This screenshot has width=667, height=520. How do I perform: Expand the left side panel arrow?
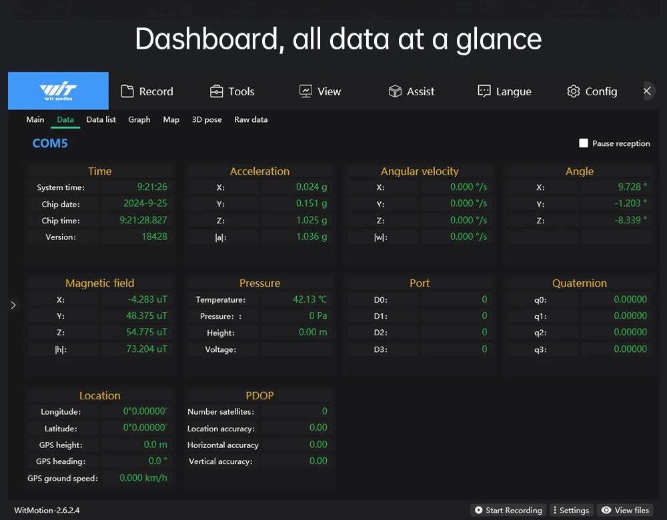click(x=13, y=305)
